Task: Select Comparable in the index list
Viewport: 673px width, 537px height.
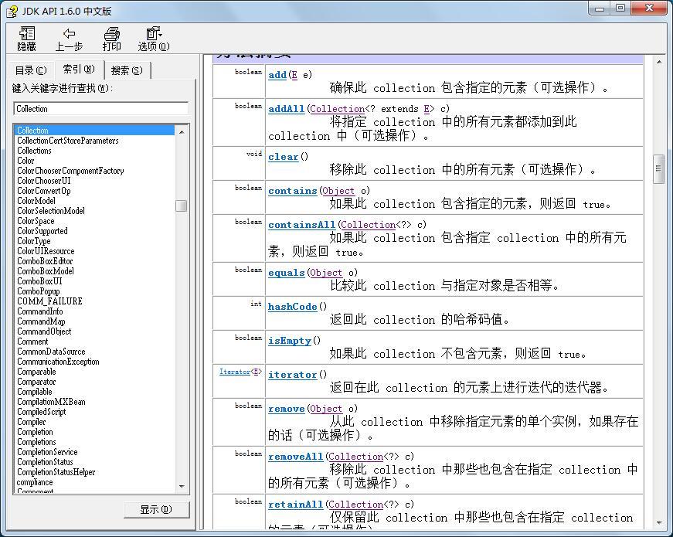Action: (x=36, y=372)
